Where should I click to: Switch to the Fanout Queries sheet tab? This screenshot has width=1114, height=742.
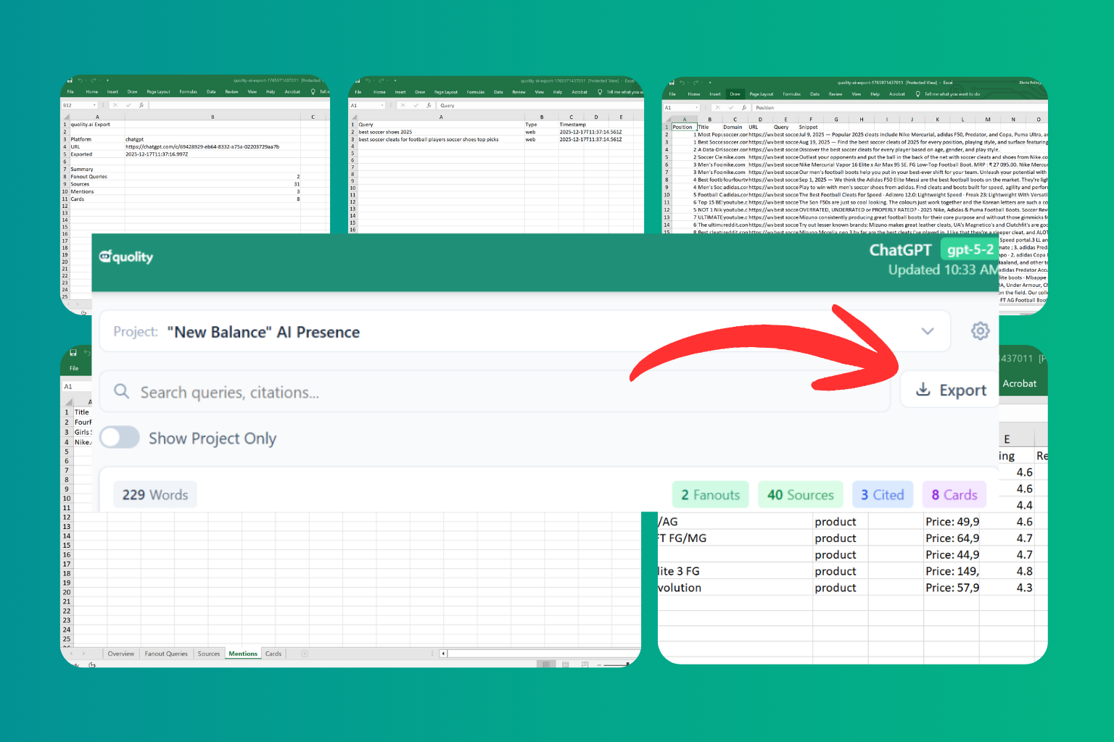166,654
